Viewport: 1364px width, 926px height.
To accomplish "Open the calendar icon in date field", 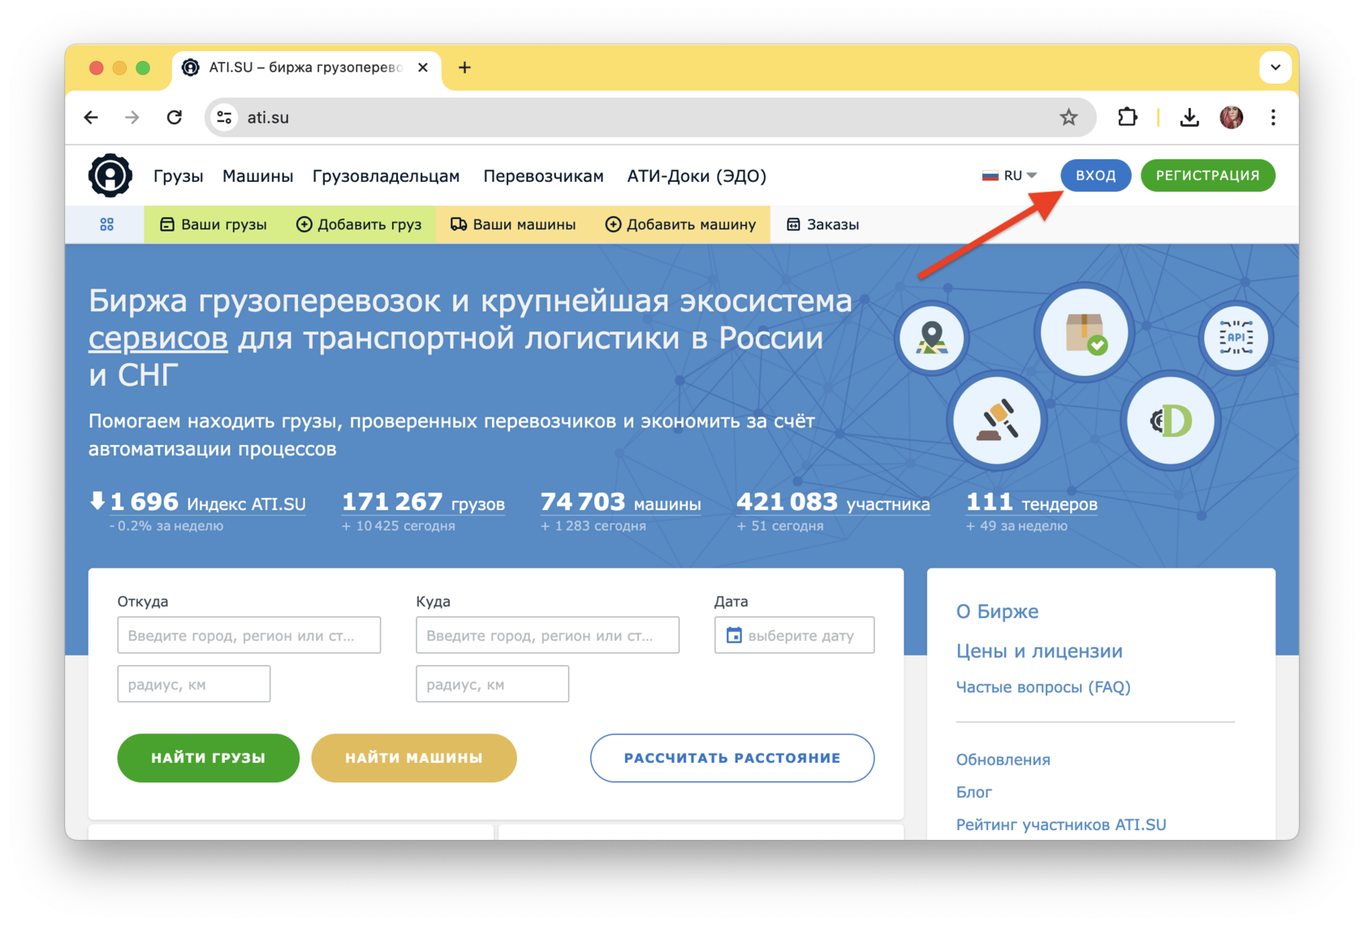I will coord(734,635).
